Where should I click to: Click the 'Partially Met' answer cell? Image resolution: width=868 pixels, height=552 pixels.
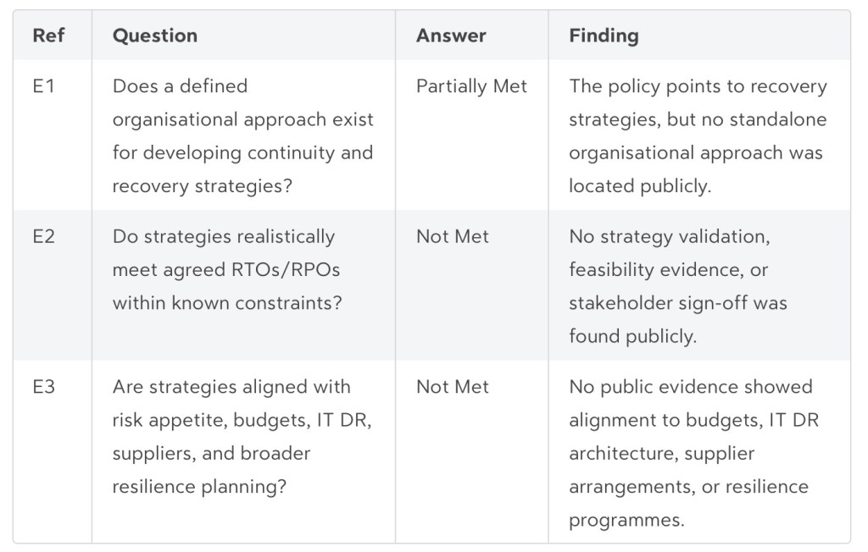(x=471, y=86)
